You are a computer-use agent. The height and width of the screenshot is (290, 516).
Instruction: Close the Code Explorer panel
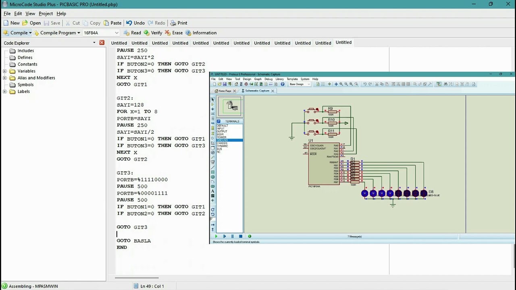point(102,43)
